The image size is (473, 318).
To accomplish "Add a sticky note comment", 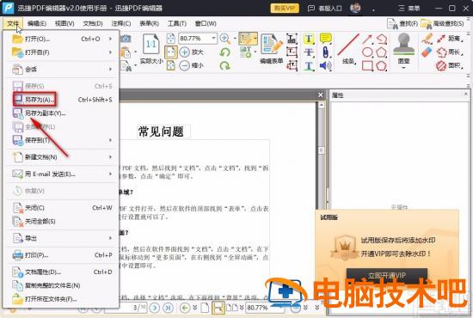I will [x=325, y=39].
